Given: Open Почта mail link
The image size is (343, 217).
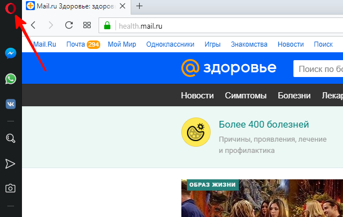Looking at the screenshot, I should tap(75, 44).
